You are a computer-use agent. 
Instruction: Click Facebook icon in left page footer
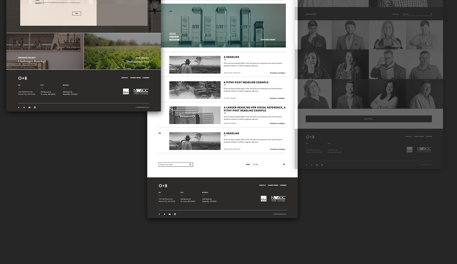click(19, 107)
